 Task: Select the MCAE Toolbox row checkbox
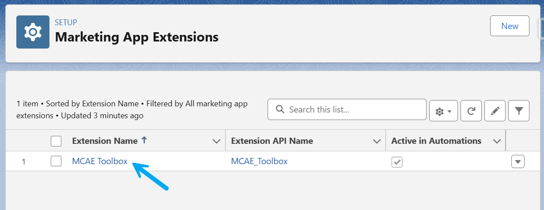pyautogui.click(x=56, y=161)
